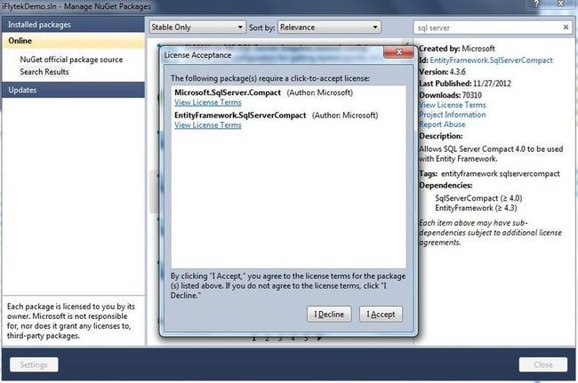The image size is (578, 383).
Task: Click the Created by: Microsoft text
Action: coord(457,49)
